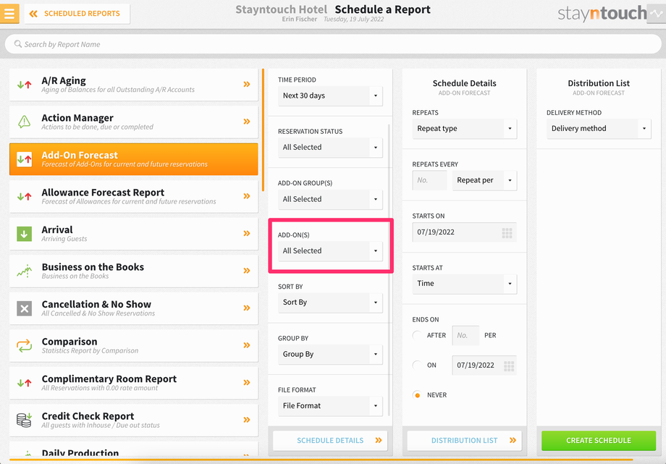
Task: Click the A/R Aging up-down arrows icon
Action: tap(24, 85)
